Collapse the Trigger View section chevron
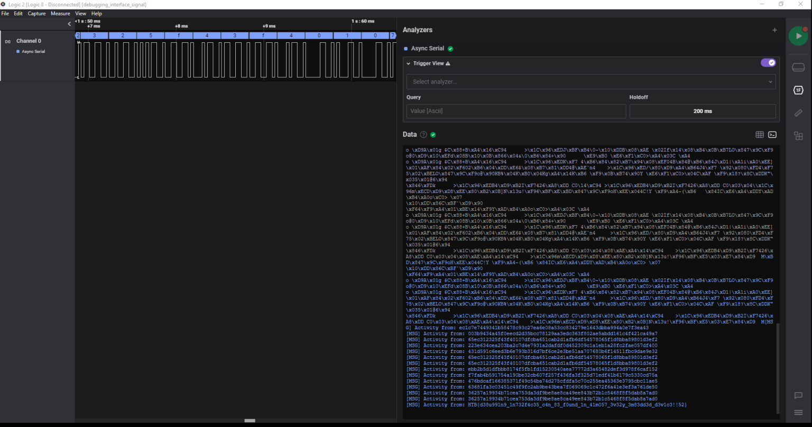Viewport: 812px width, 427px height. click(409, 63)
